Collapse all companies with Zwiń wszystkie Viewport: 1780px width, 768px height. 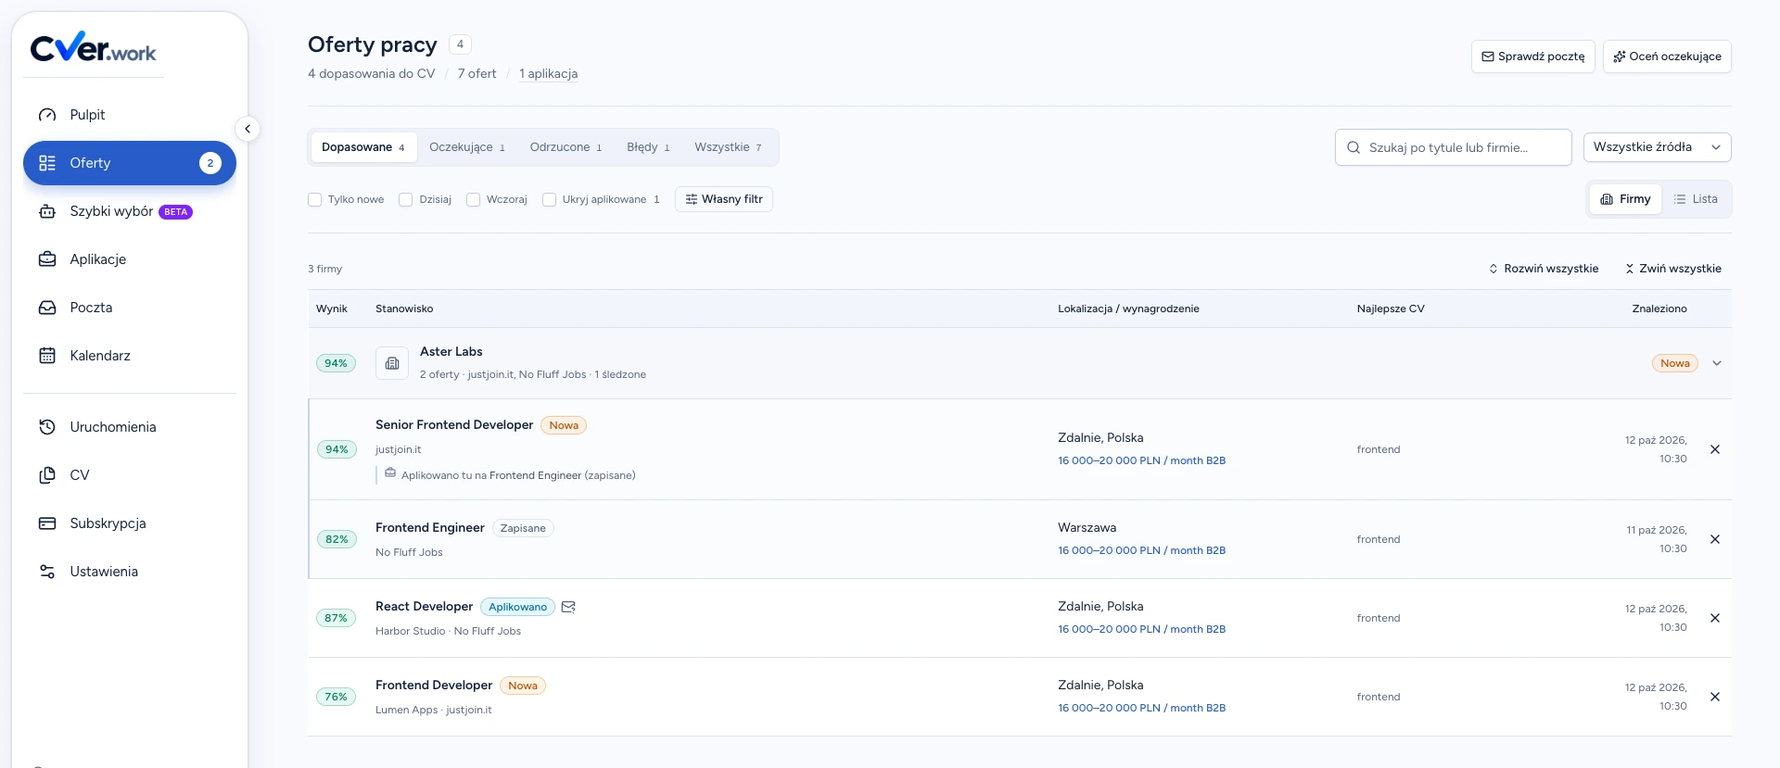(x=1672, y=269)
